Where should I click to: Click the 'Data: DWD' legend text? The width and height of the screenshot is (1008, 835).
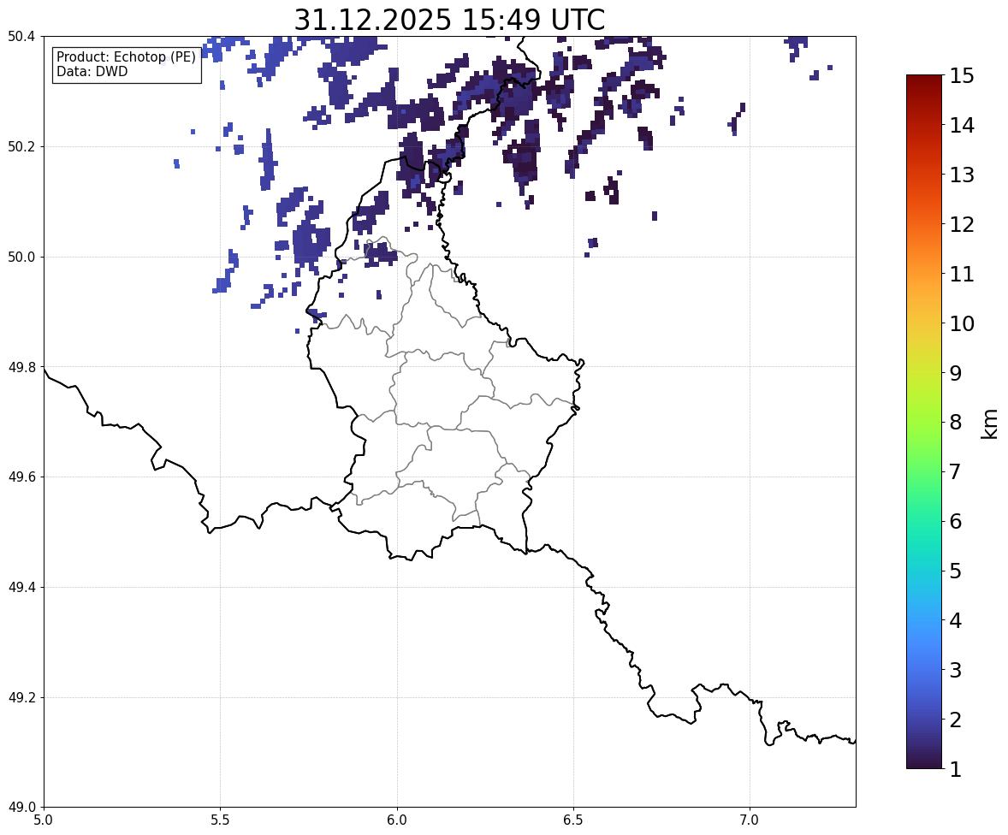pos(92,71)
